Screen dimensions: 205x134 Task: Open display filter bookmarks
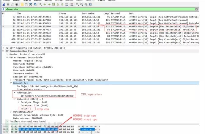point(4,9)
